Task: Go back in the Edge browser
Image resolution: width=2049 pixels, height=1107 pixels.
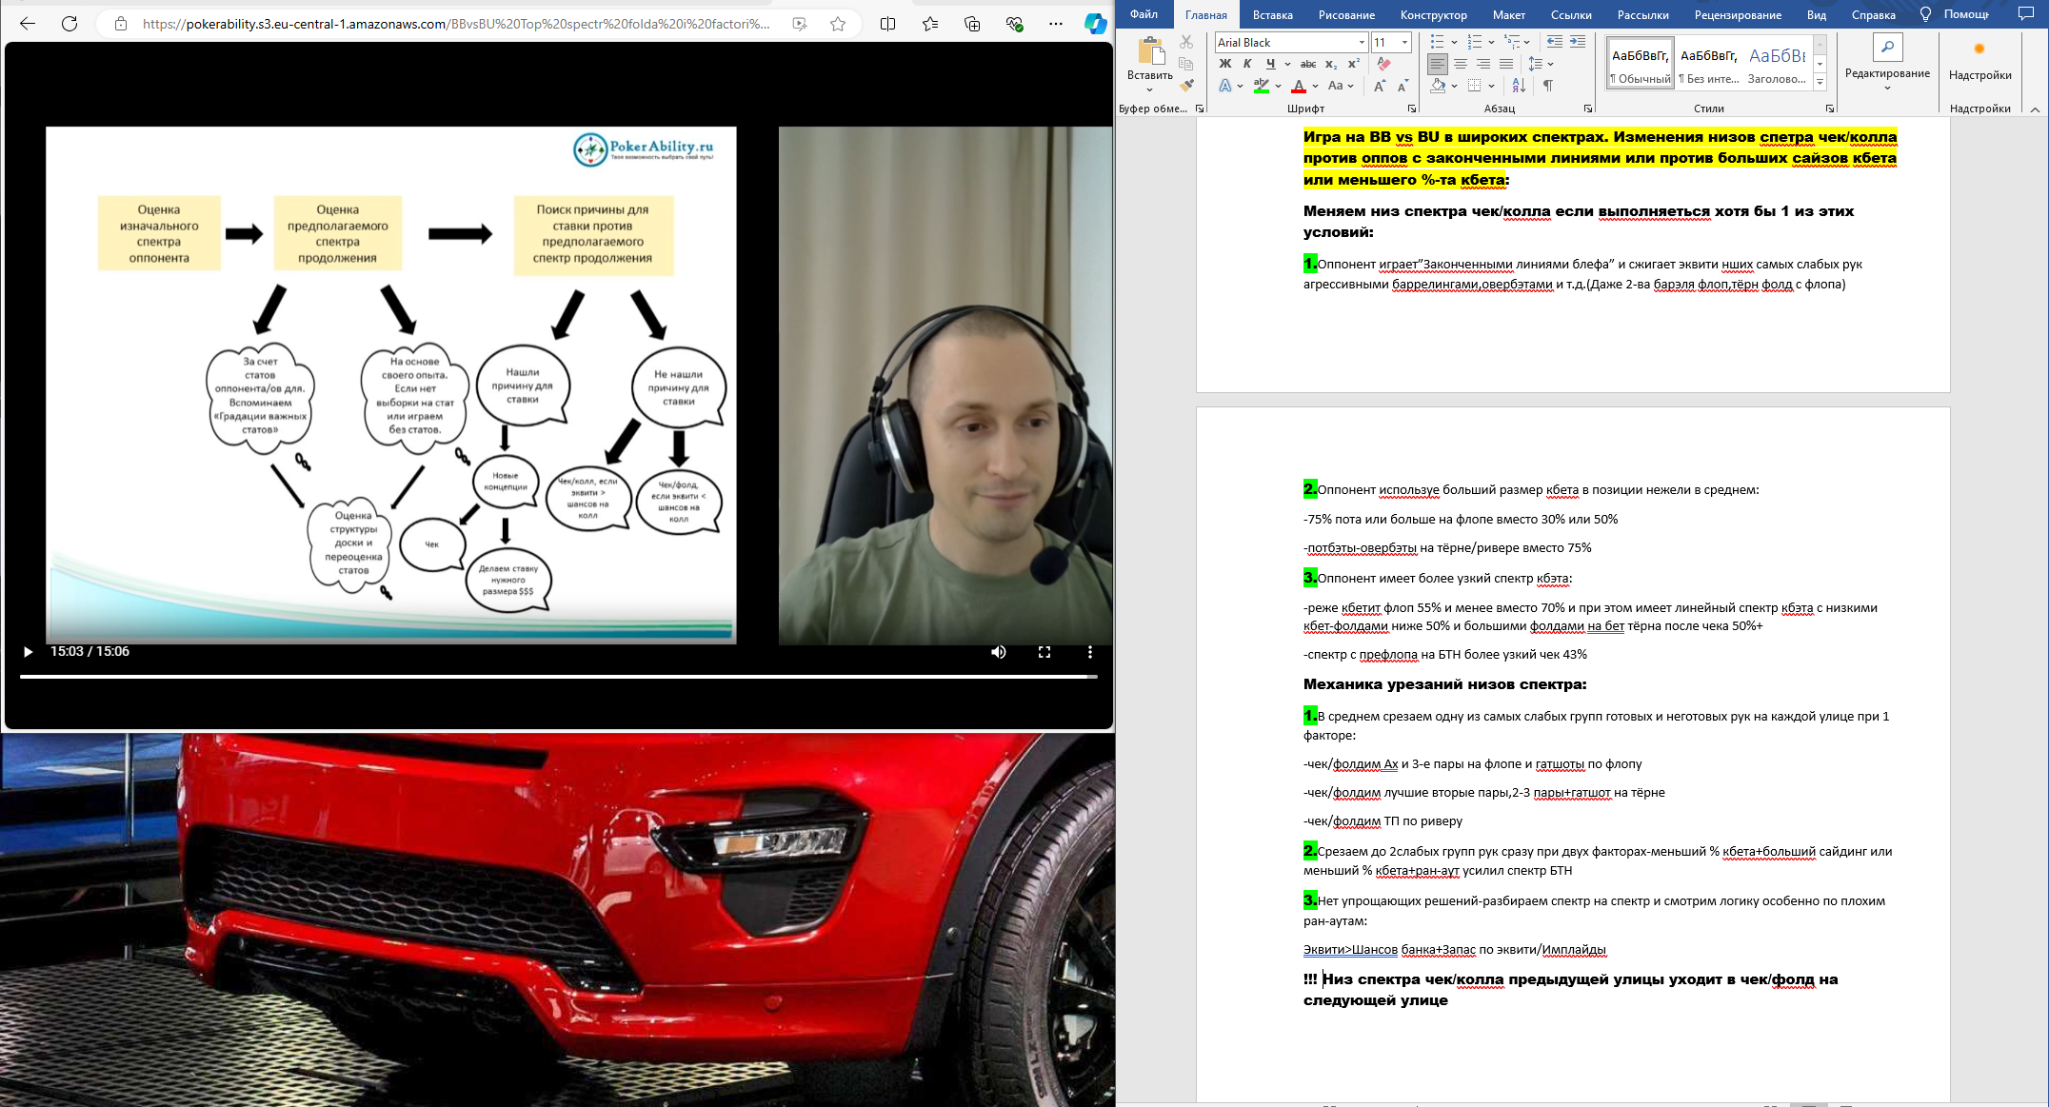Action: [x=28, y=24]
